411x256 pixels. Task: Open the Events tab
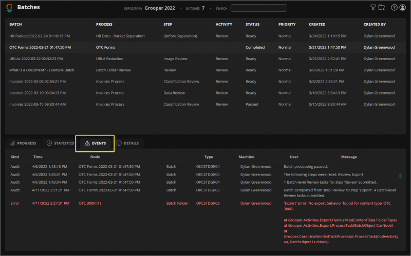[x=95, y=143]
